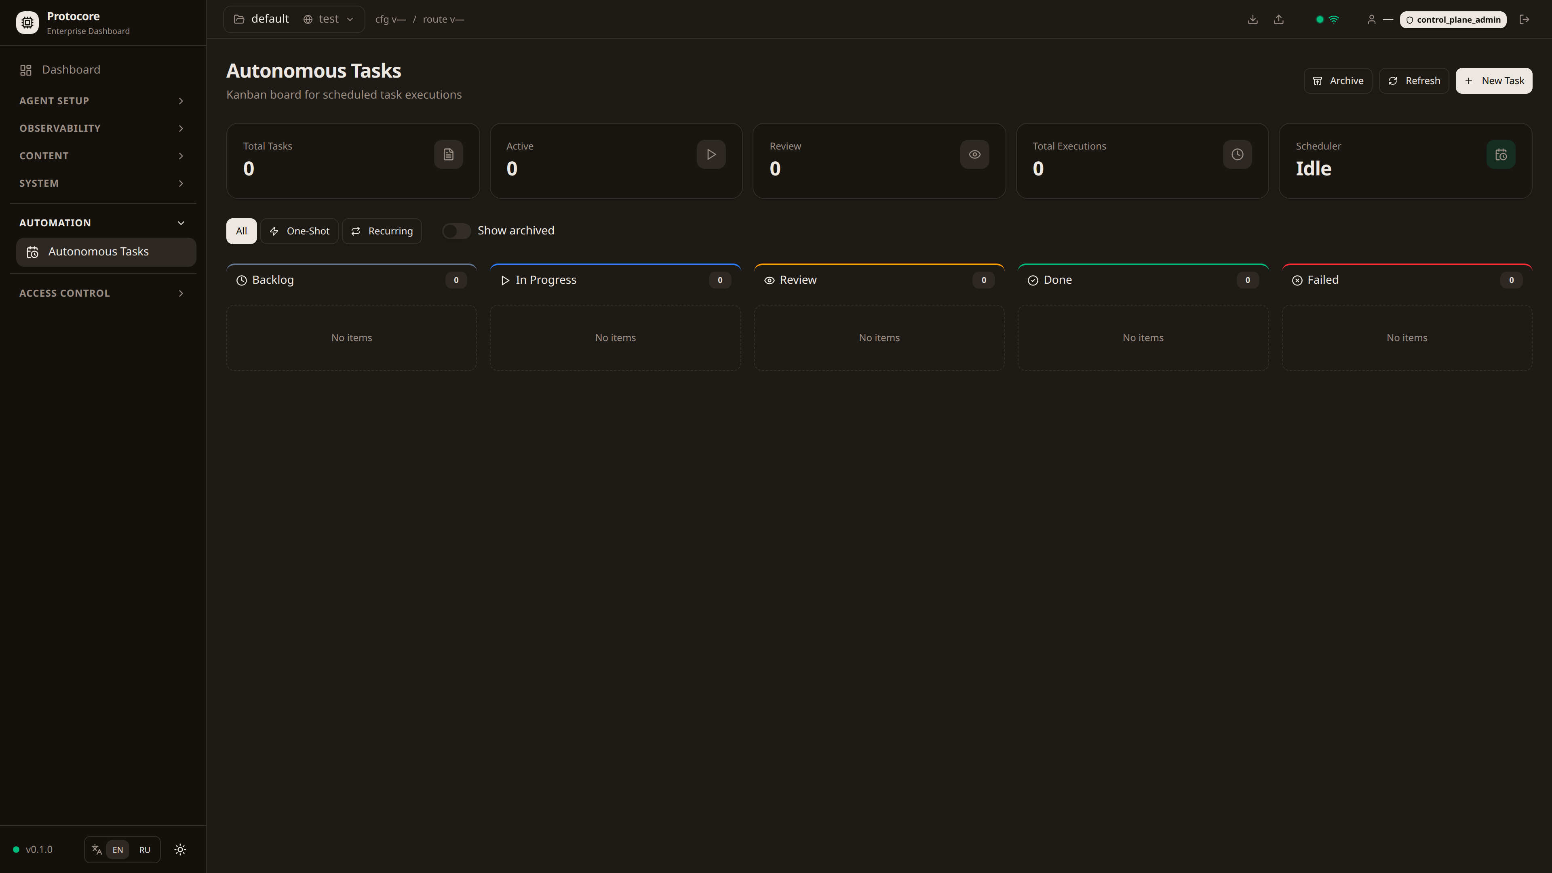The height and width of the screenshot is (873, 1552).
Task: Open Dashboard in the sidebar
Action: (70, 70)
